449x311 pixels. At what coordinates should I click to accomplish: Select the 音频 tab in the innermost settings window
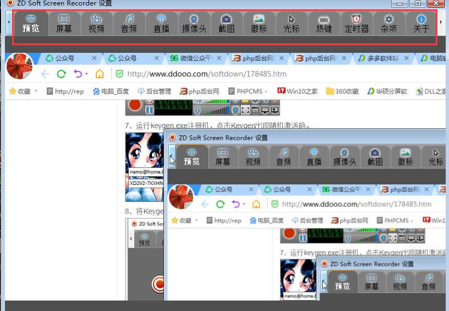429,282
